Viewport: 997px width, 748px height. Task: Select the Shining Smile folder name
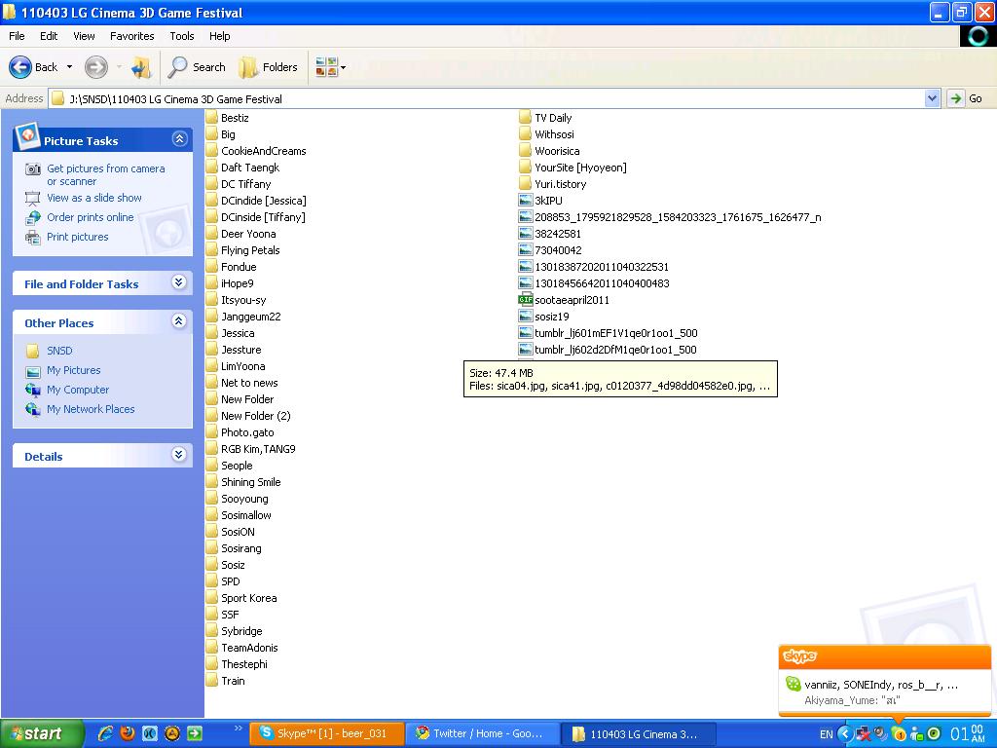pyautogui.click(x=250, y=481)
